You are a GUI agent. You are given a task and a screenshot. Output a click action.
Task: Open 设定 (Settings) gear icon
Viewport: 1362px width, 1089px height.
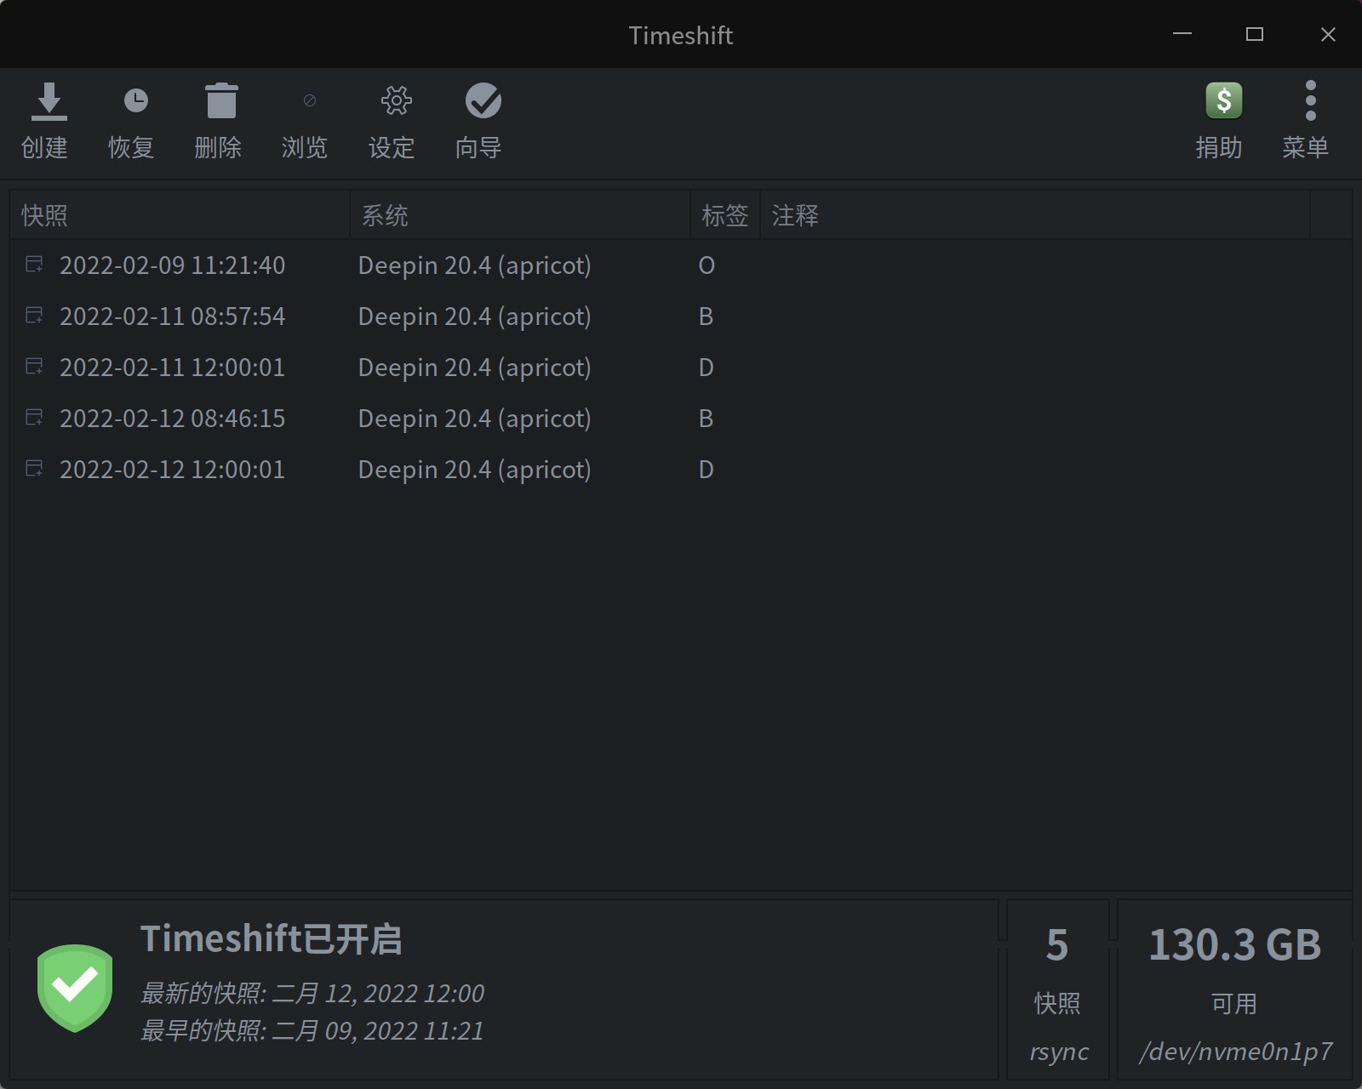[x=396, y=101]
